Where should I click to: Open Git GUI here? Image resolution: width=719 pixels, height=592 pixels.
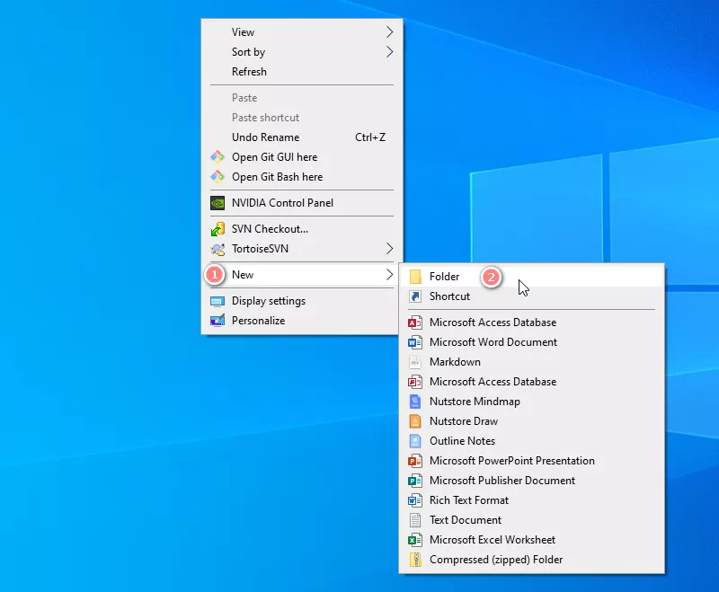coord(302,157)
